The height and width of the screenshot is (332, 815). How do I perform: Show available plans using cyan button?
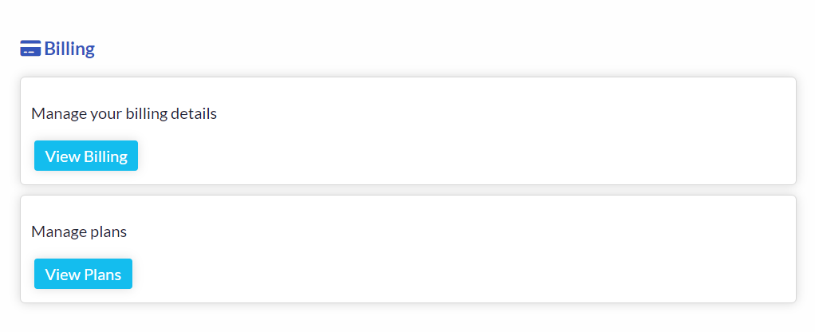tap(83, 274)
